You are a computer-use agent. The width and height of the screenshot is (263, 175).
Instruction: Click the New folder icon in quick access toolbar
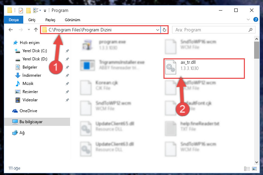coord(28,11)
